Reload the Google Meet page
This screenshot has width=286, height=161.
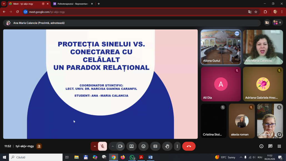17,12
